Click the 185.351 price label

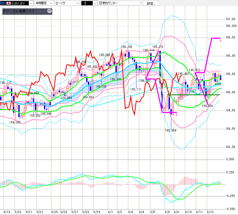[145, 81]
